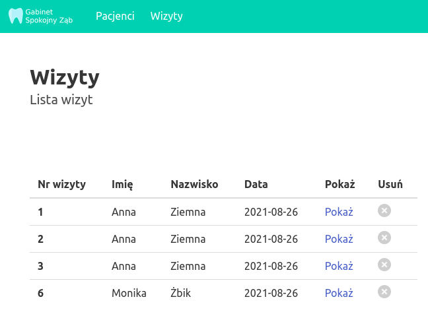
Task: Remove Monika Żbik's visit number 6
Action: [384, 292]
